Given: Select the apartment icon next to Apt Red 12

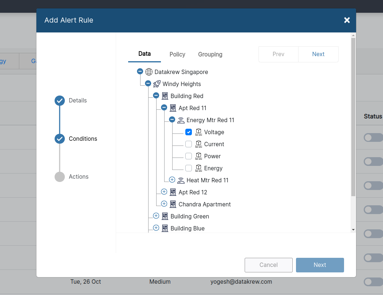Looking at the screenshot, I should click(173, 192).
